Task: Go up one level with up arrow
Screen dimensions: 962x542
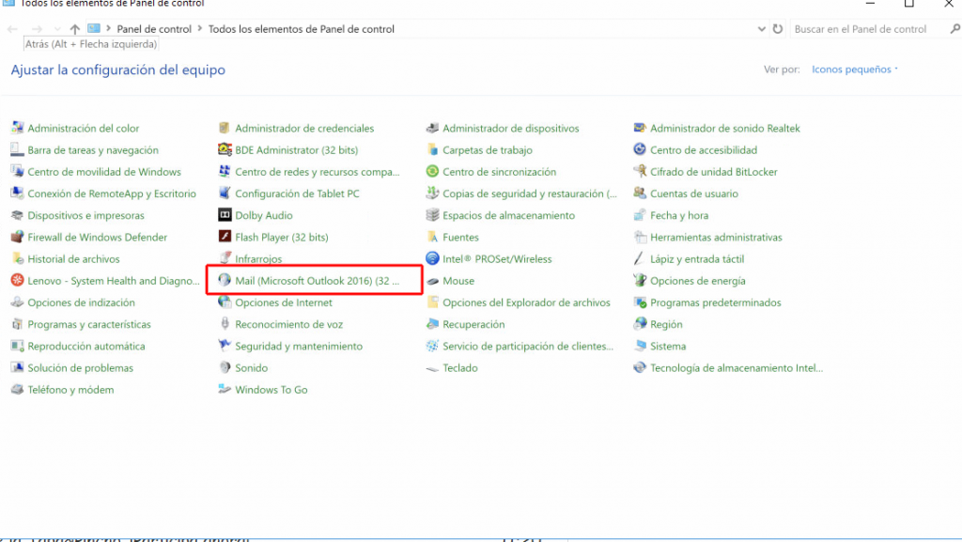Action: click(75, 29)
